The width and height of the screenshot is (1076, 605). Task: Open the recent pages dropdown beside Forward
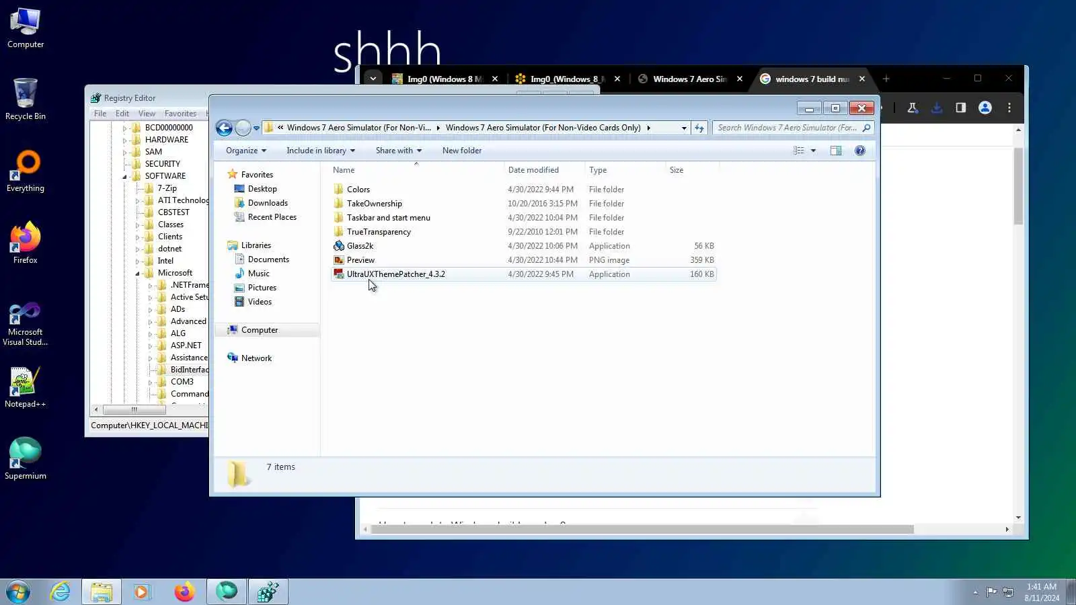point(256,128)
